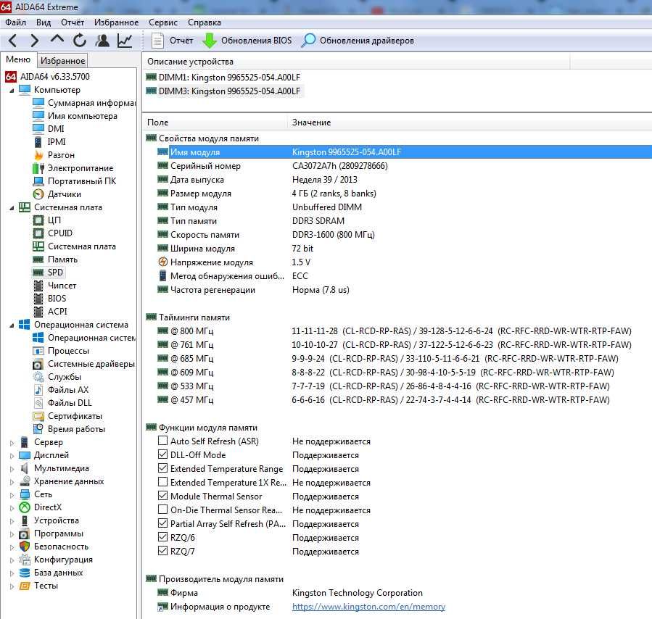Viewport: 652px width, 619px height.
Task: Toggle On-Die Thermal Sensor Rea... checkbox
Action: click(163, 509)
